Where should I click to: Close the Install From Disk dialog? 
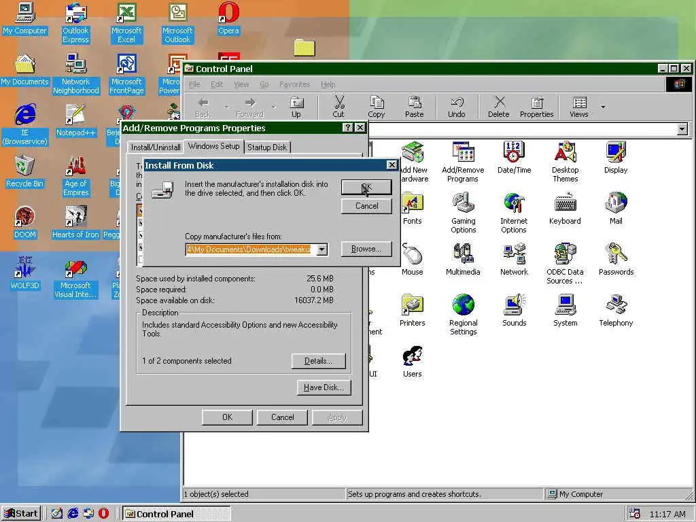391,165
